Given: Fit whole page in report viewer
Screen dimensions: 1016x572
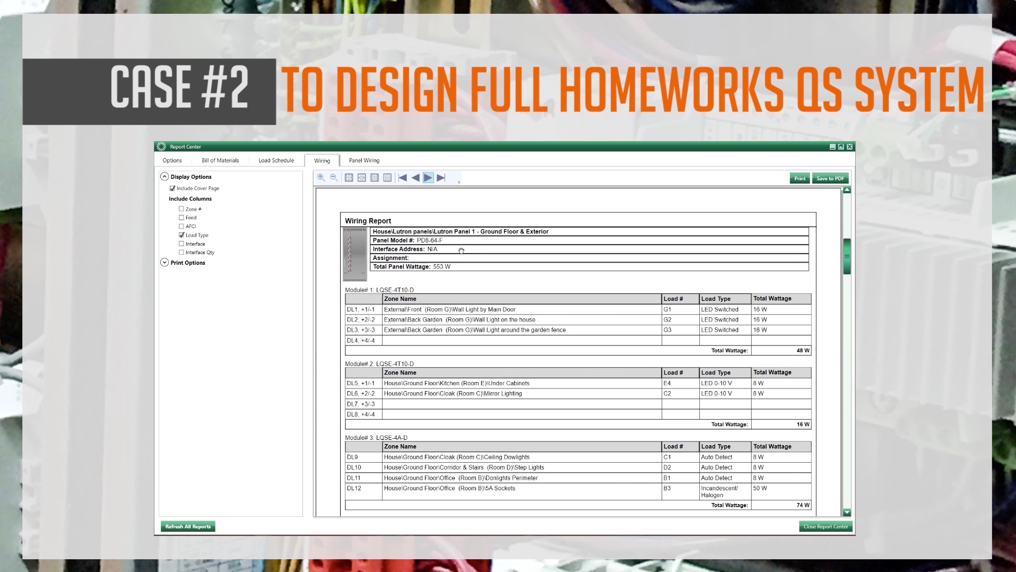Looking at the screenshot, I should tap(349, 178).
